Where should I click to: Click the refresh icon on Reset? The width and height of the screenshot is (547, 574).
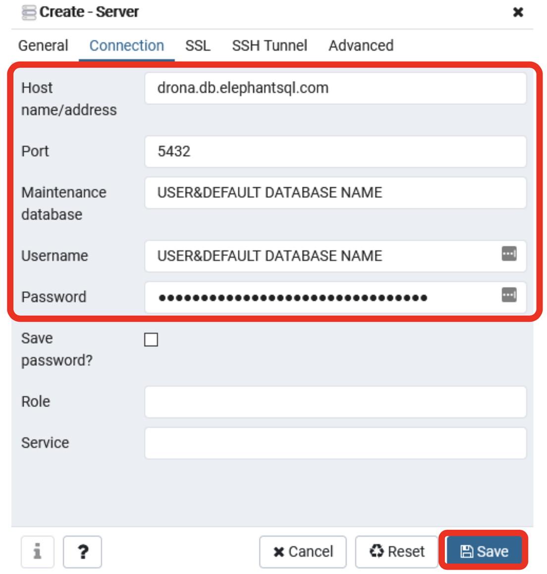377,551
